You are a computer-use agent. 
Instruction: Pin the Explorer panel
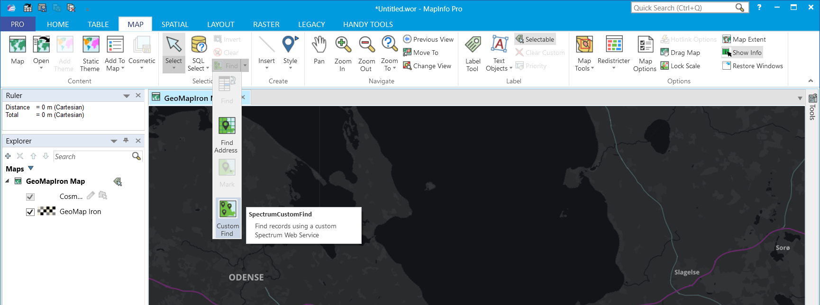[126, 141]
